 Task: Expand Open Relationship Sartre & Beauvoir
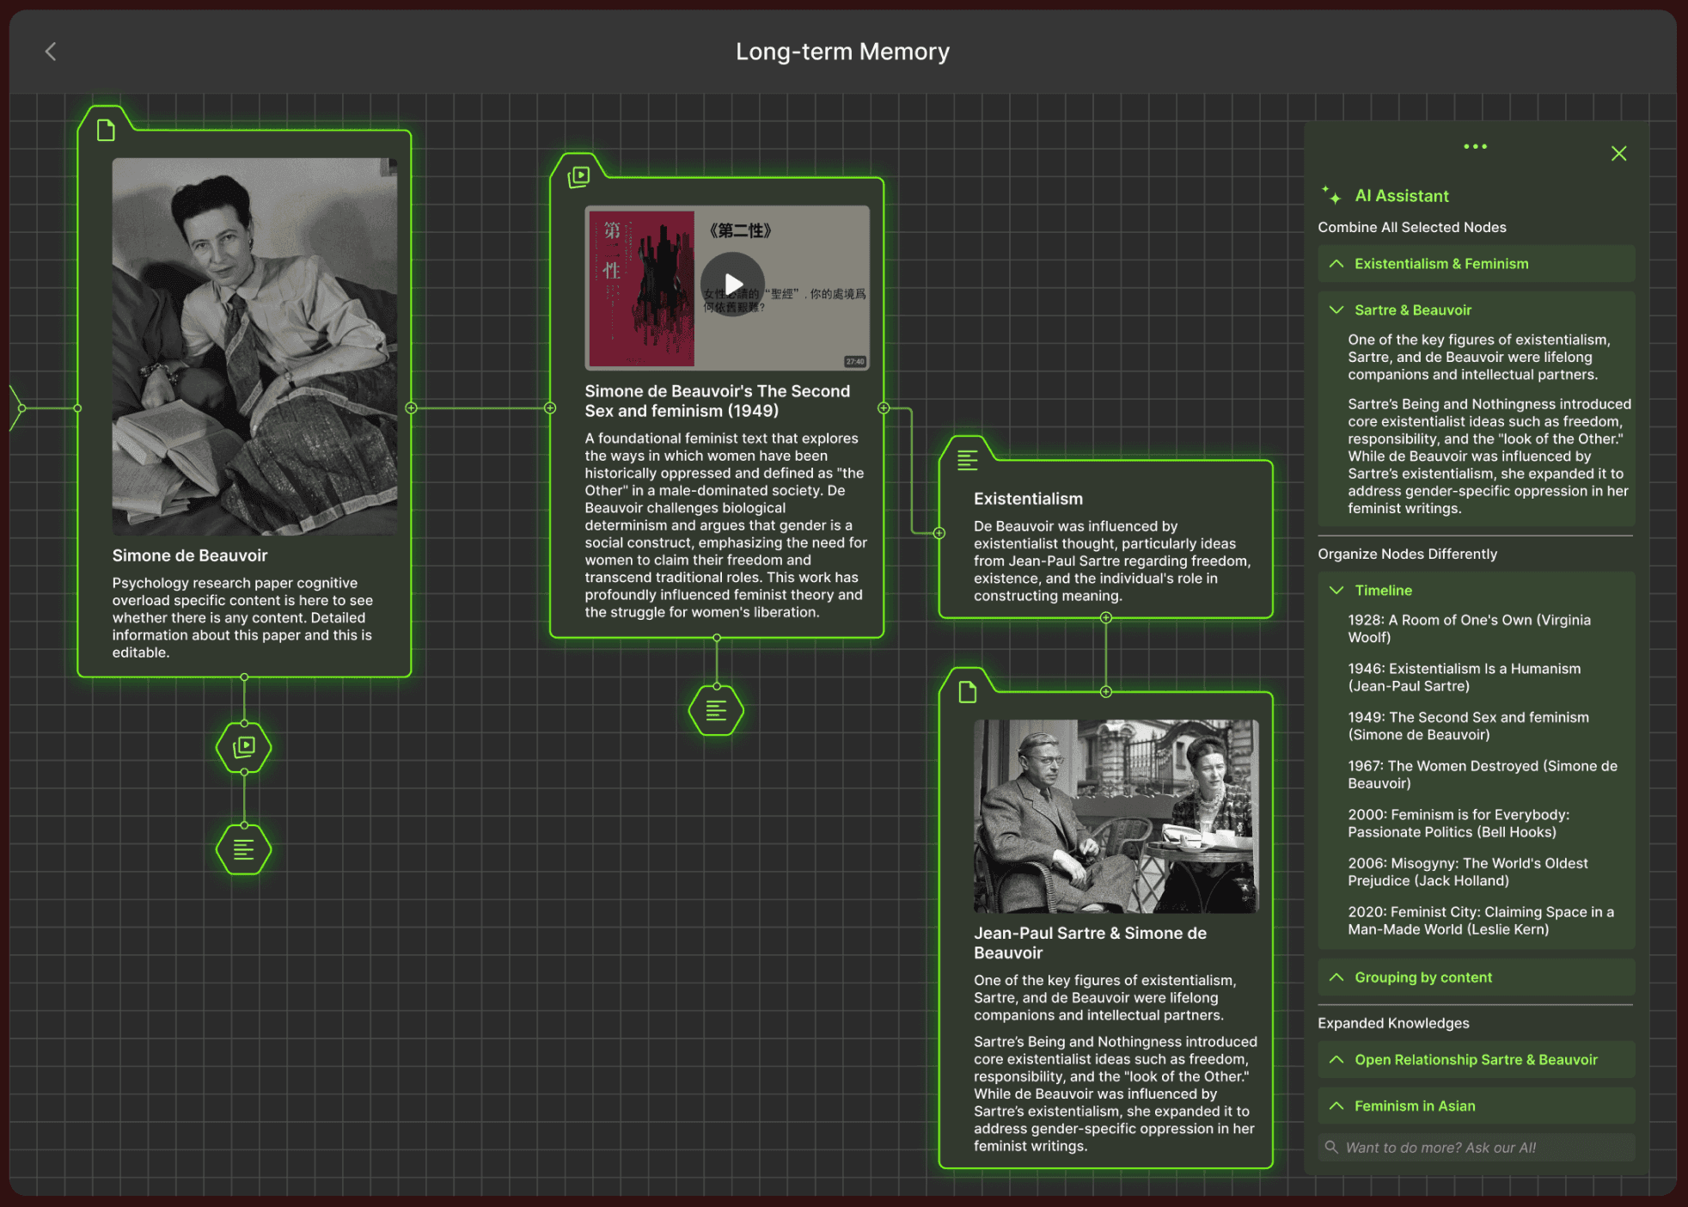[1475, 1060]
